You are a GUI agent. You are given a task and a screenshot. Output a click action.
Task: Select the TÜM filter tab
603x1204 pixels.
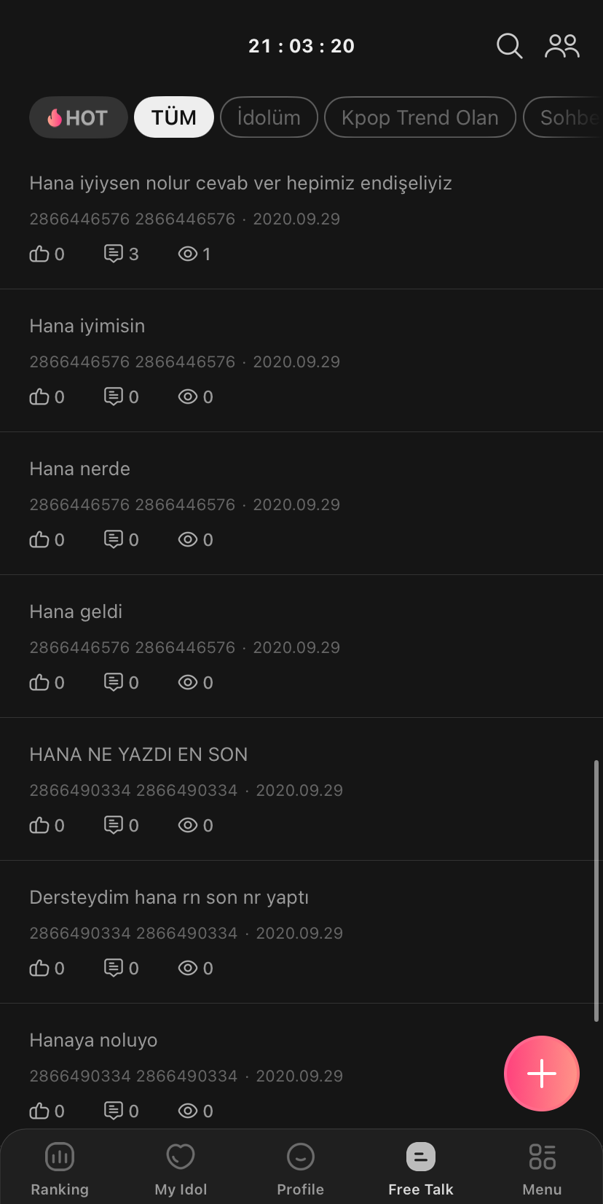click(174, 117)
